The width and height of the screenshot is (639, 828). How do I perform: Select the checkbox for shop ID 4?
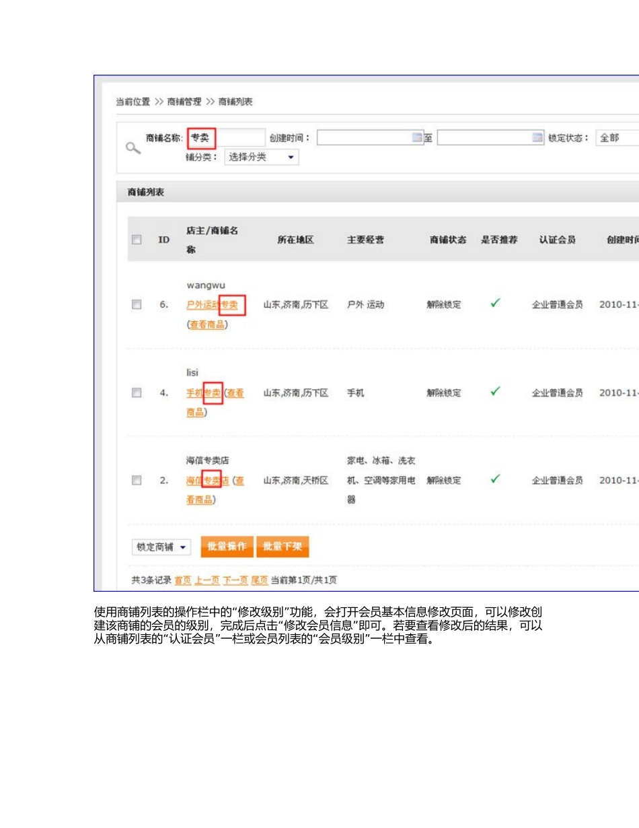point(137,392)
